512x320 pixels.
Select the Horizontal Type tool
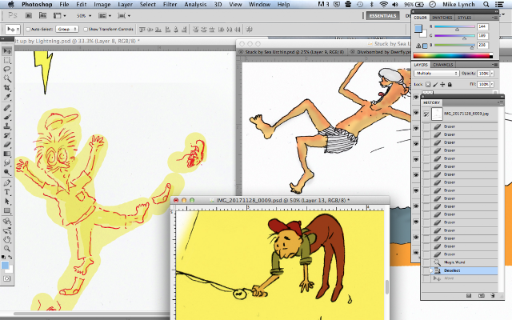pyautogui.click(x=7, y=192)
